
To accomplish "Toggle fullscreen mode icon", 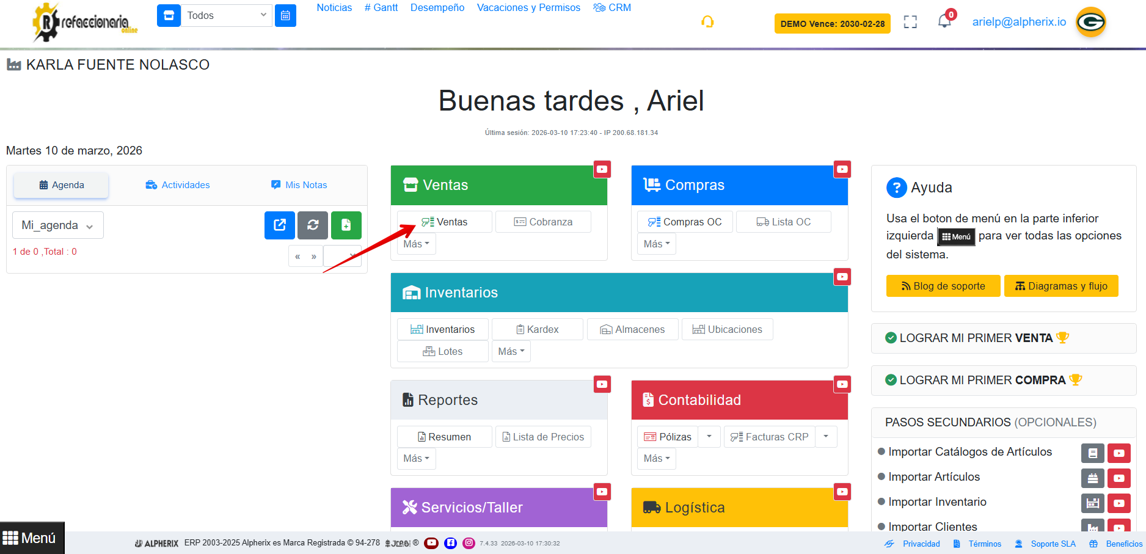I will click(x=910, y=22).
